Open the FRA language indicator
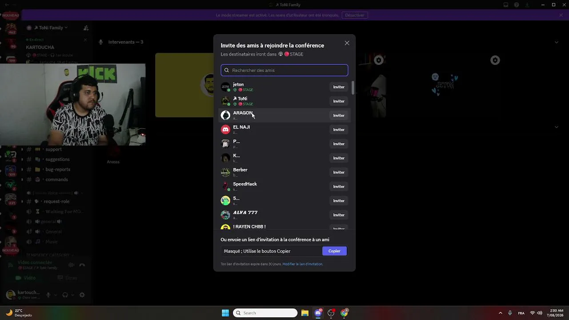 click(521, 313)
